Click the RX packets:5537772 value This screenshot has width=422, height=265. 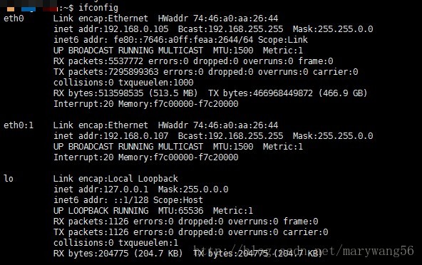tap(98, 61)
